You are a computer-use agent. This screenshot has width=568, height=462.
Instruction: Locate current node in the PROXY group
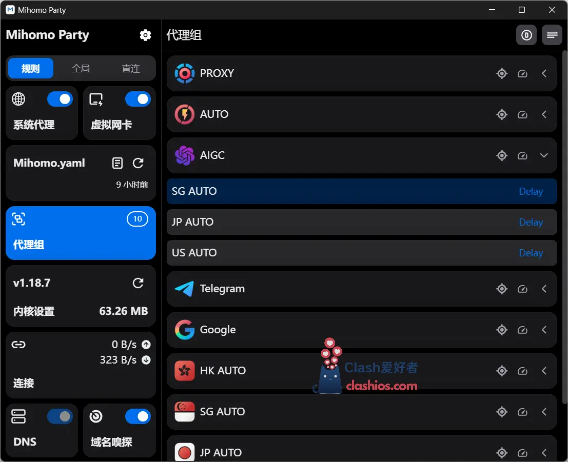[502, 73]
